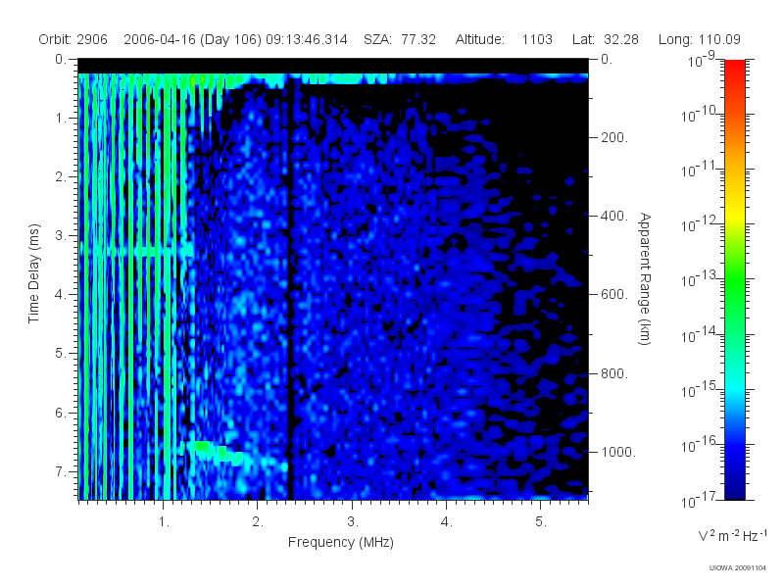Click the time delay tick label 4.
Screen dimensions: 784x588
60,295
